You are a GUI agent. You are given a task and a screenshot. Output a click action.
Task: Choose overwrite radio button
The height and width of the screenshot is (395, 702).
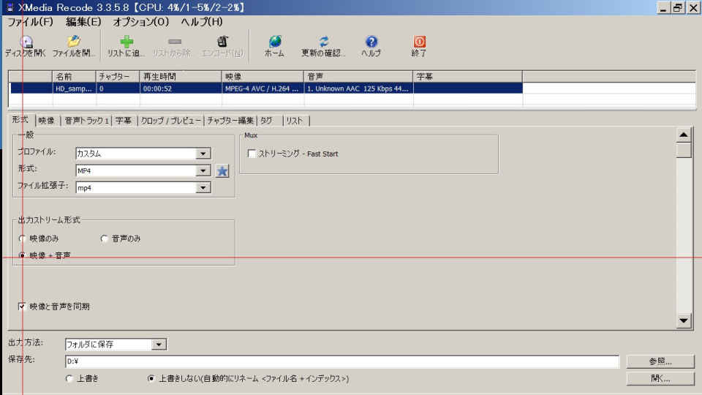click(x=69, y=378)
